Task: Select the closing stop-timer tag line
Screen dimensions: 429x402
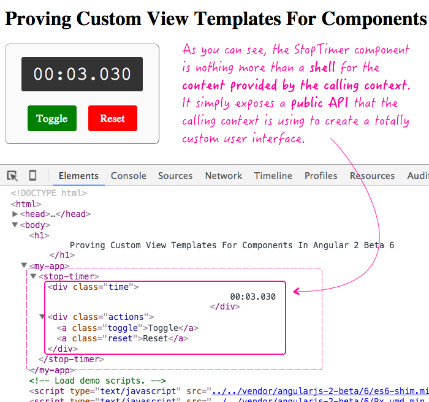Action: 71,359
